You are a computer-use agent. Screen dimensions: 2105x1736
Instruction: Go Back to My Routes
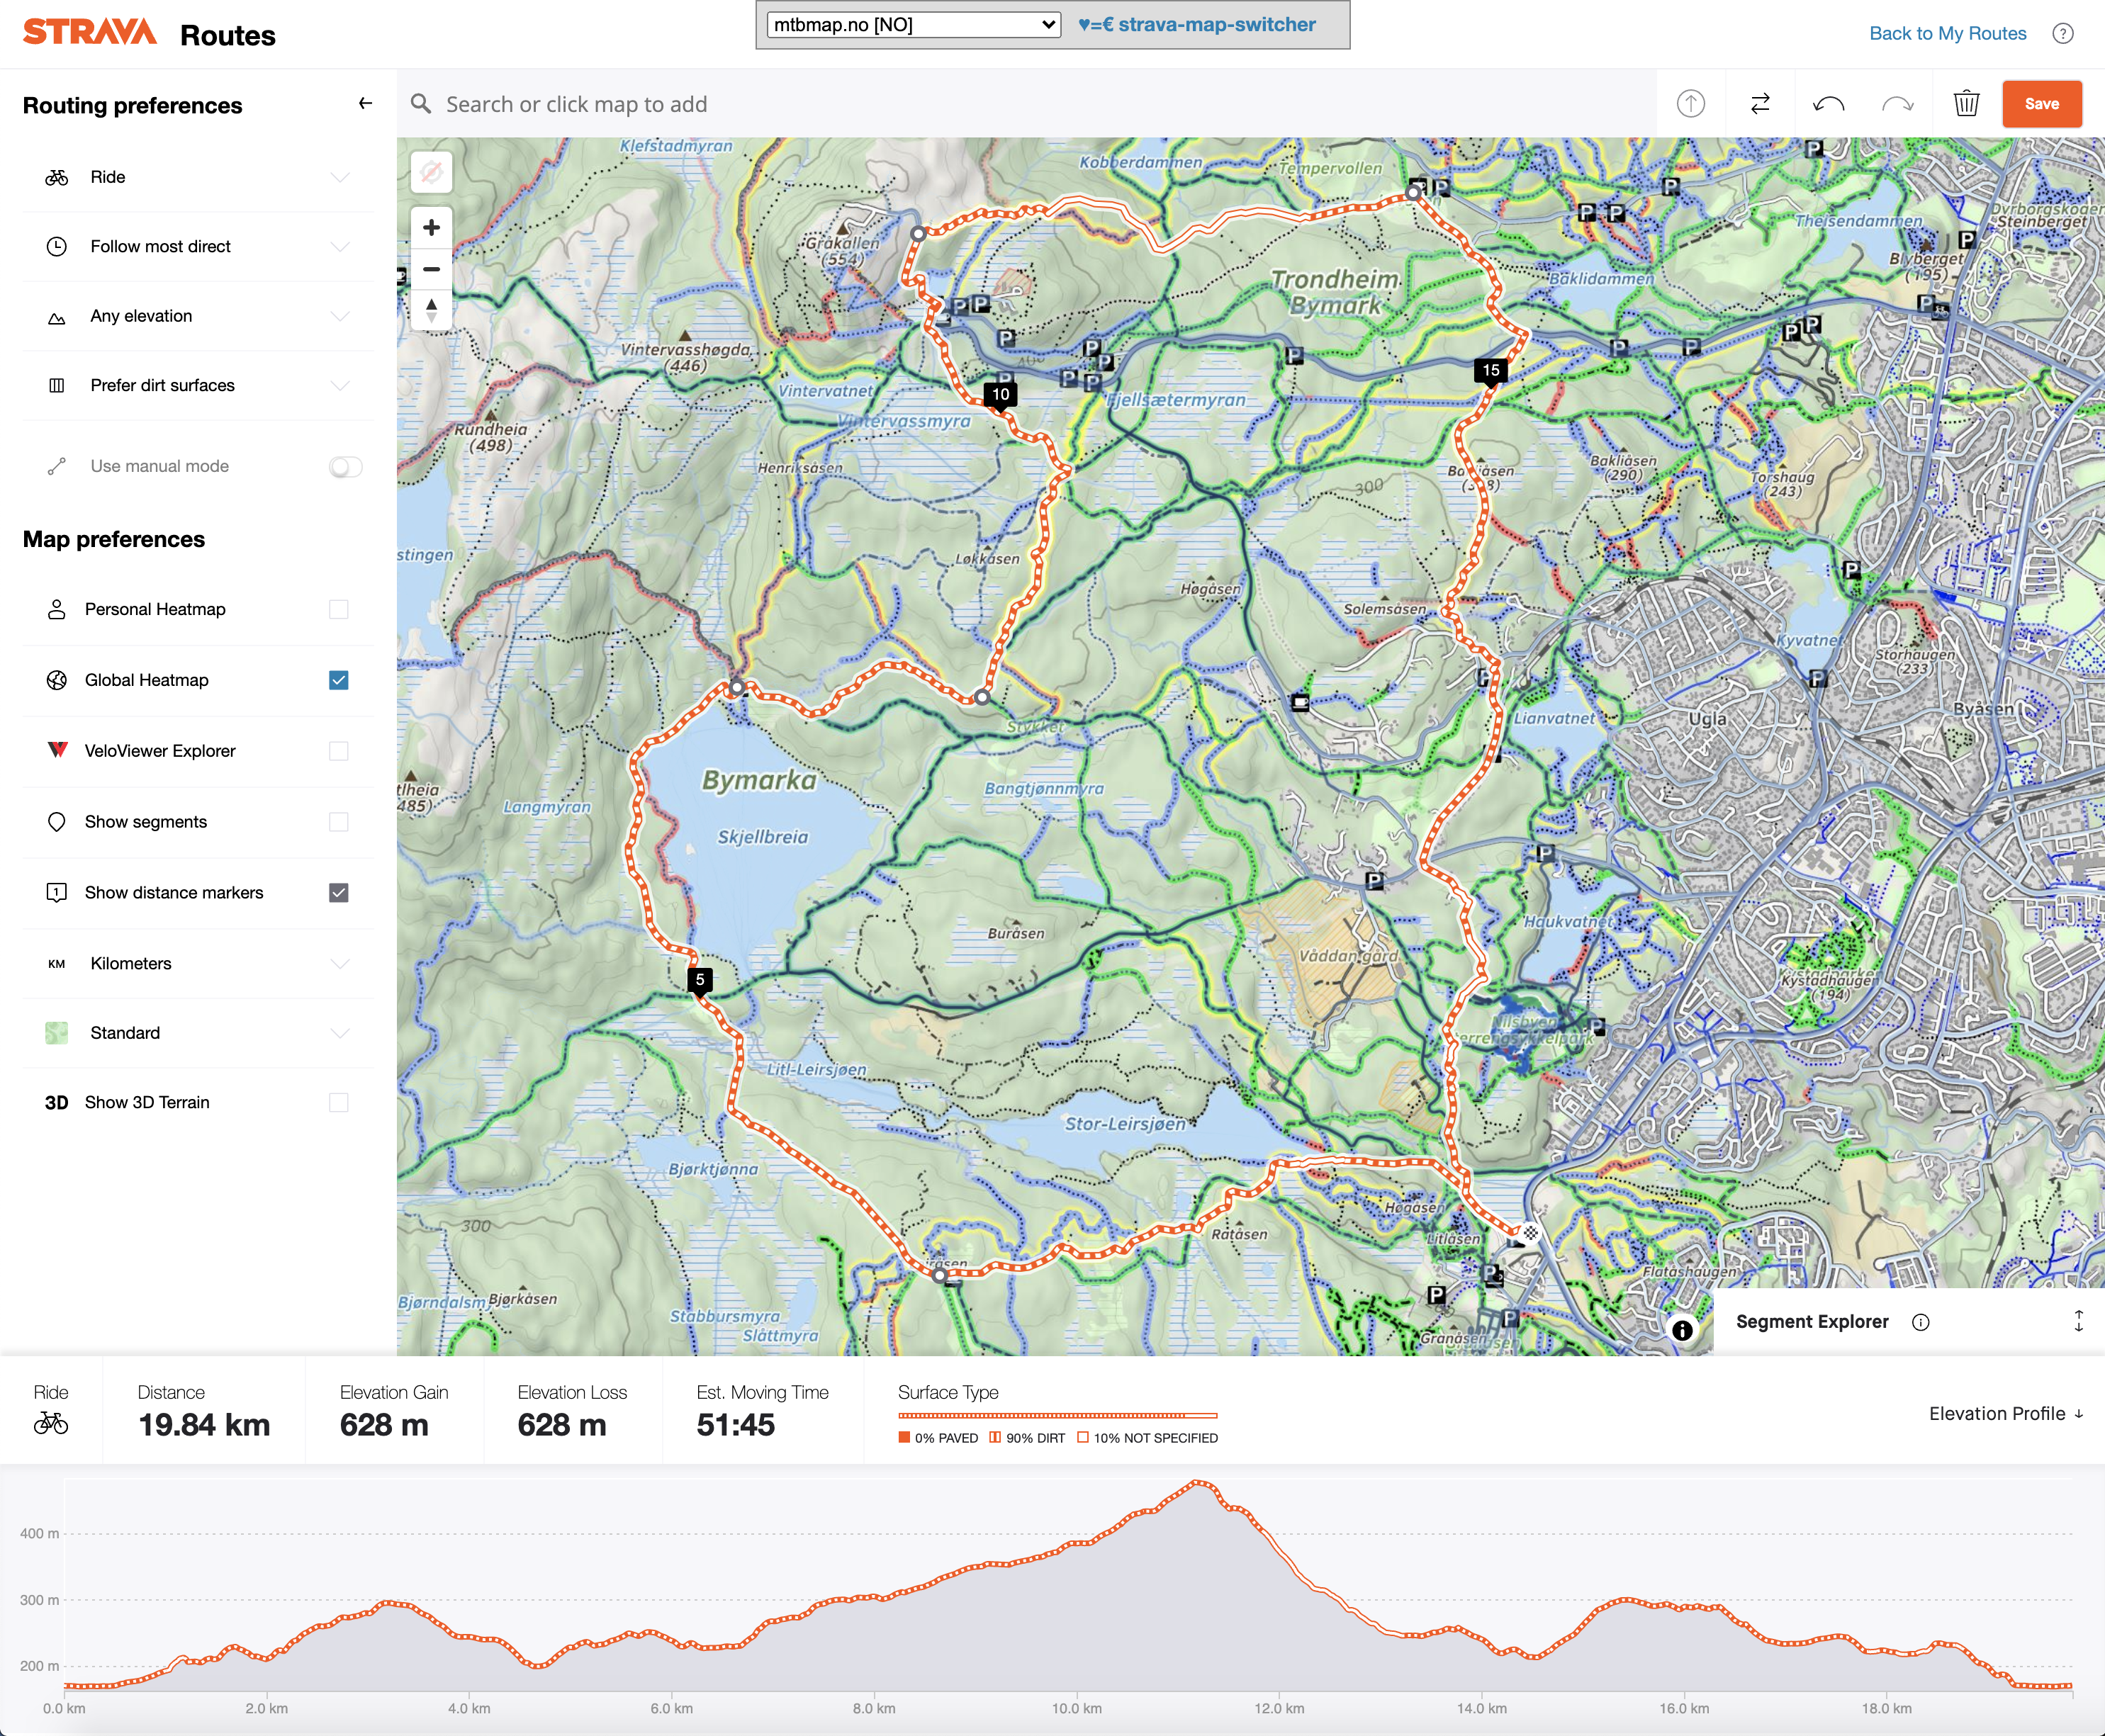[1947, 33]
